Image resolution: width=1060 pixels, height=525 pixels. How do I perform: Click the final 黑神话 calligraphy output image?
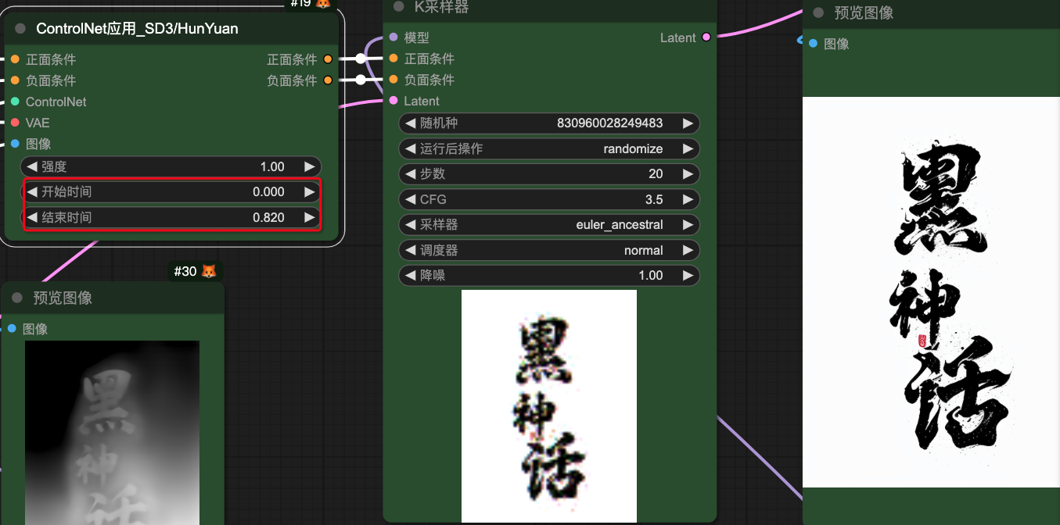931,292
